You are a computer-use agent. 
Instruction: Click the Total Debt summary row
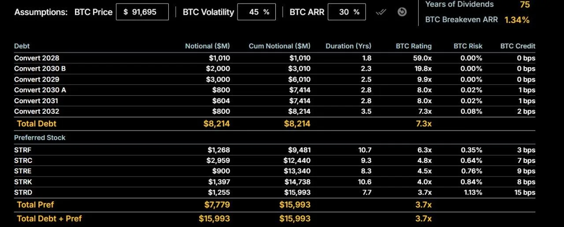[37, 124]
